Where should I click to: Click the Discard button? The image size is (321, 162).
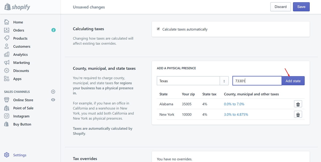click(281, 7)
